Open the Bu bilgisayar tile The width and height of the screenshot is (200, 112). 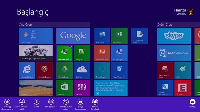pos(119,53)
